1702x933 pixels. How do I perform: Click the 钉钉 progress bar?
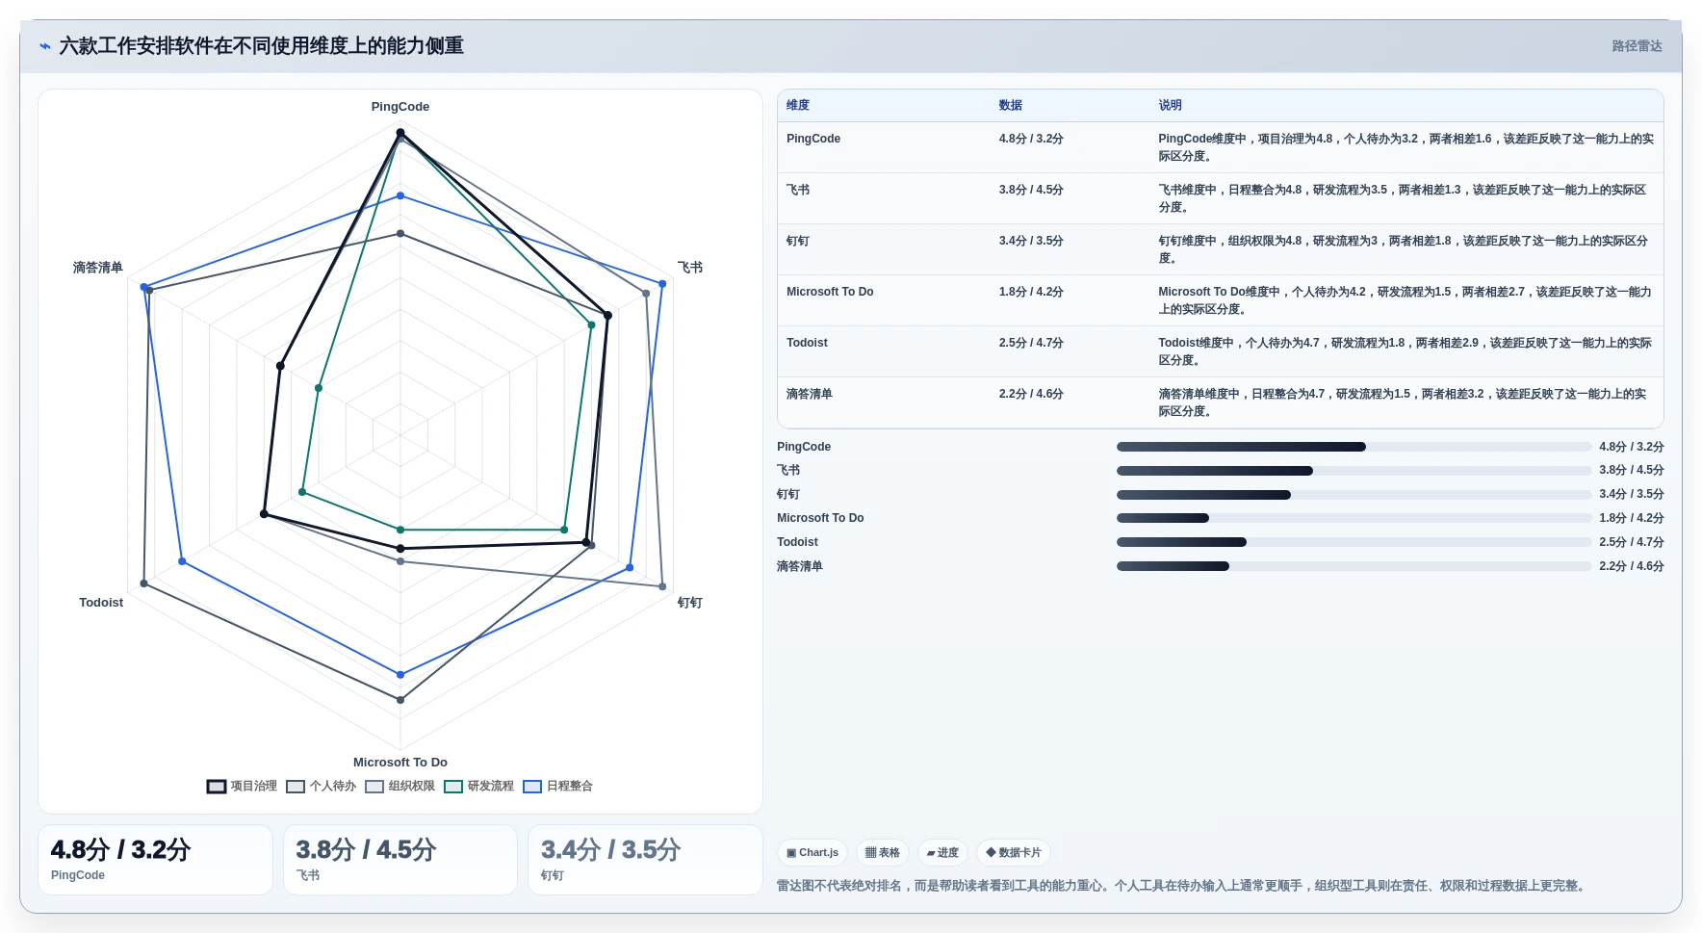[1354, 495]
